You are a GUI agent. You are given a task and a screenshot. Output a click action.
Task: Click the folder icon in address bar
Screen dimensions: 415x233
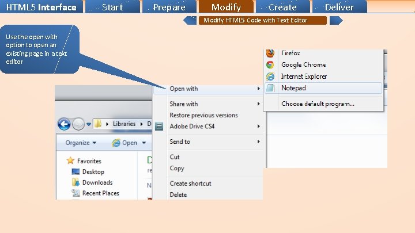click(98, 124)
